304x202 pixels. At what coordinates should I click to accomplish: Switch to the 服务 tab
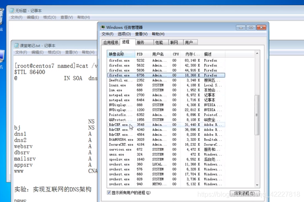point(144,43)
